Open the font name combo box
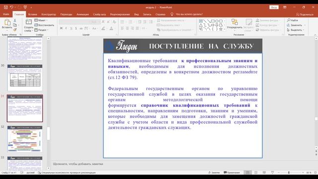318x179 pixels. point(75,22)
